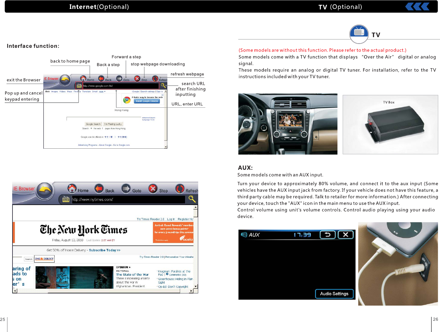Click the yellow exit arrow in google.com.hk browser
Image resolution: width=440 pixels, height=332 pixels.
65,80
